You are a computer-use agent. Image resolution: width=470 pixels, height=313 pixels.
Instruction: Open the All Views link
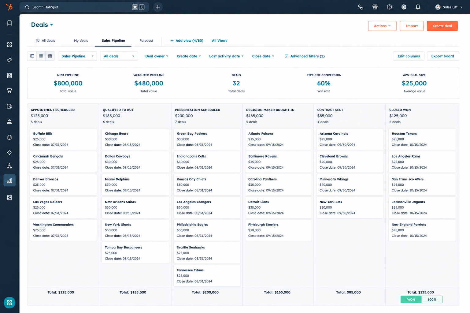[x=220, y=40]
